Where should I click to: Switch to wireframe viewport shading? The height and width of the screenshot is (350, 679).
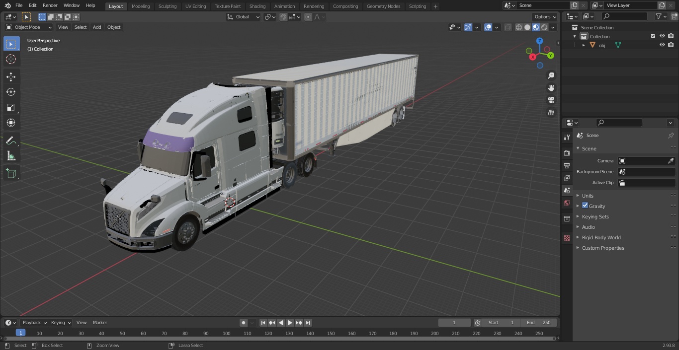[519, 27]
